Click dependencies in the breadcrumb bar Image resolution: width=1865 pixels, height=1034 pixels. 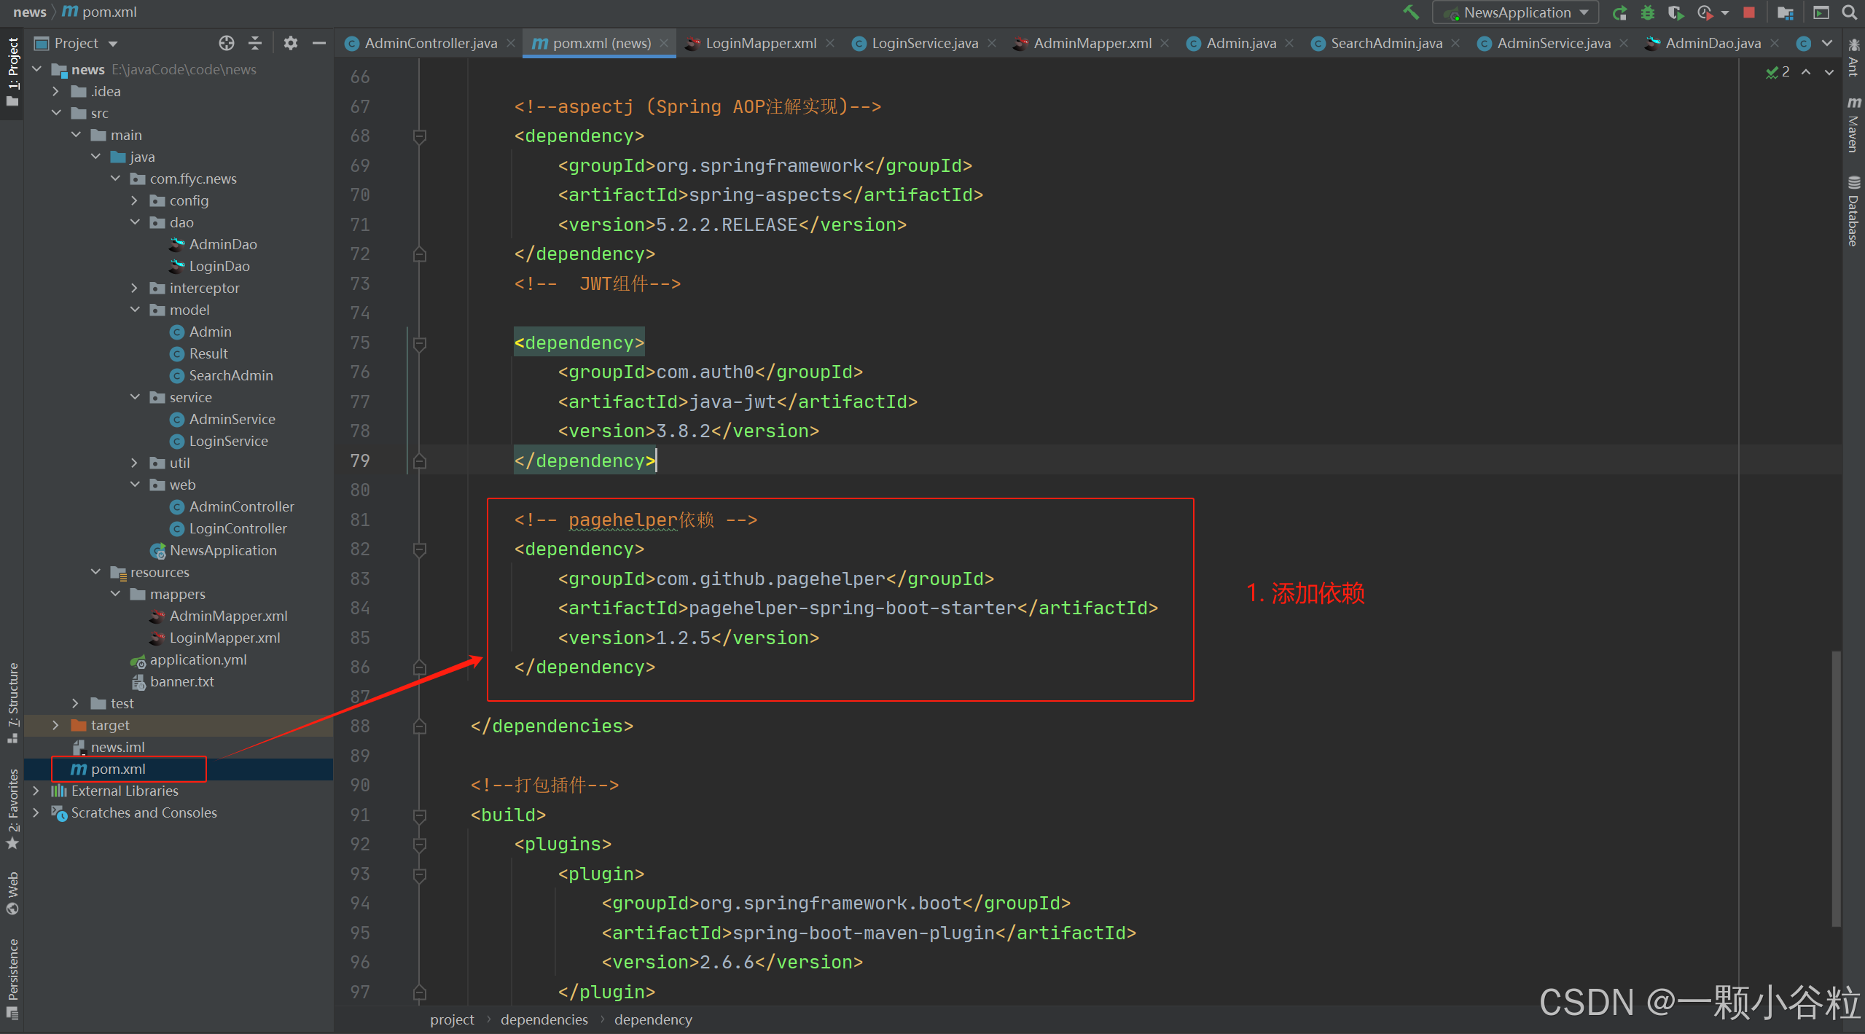544,1019
